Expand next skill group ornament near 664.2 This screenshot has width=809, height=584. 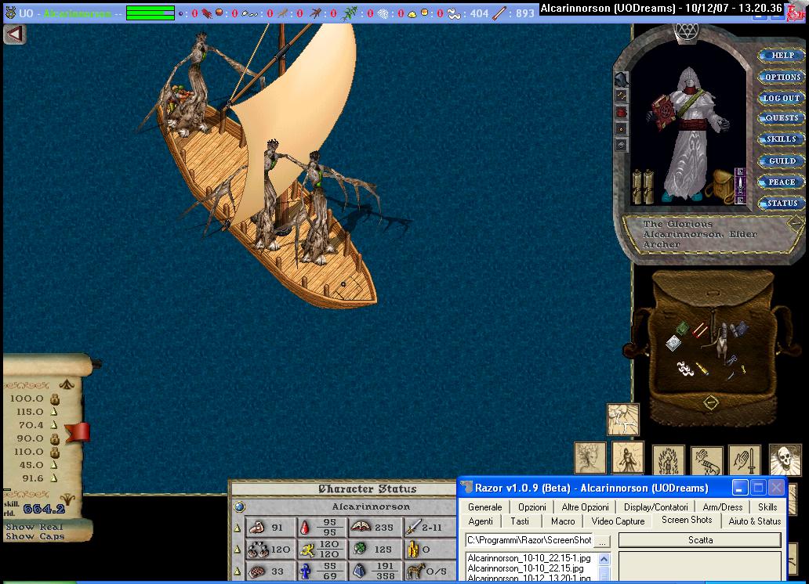click(x=67, y=499)
